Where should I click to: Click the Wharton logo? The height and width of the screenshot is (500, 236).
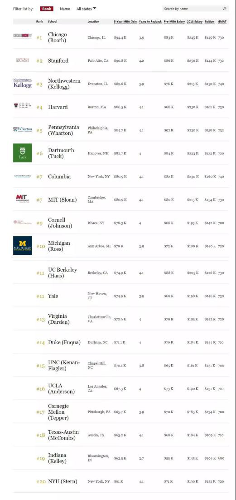23,129
